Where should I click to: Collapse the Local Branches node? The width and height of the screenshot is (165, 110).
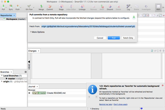(x=2, y=76)
